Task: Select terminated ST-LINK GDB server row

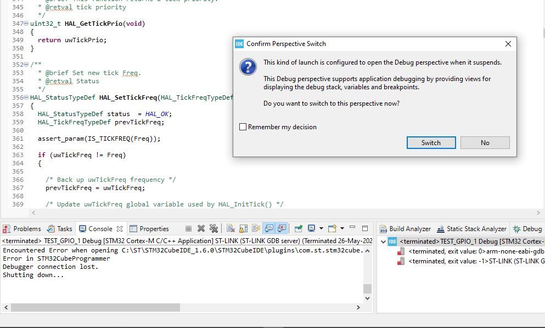Action: tap(476, 261)
